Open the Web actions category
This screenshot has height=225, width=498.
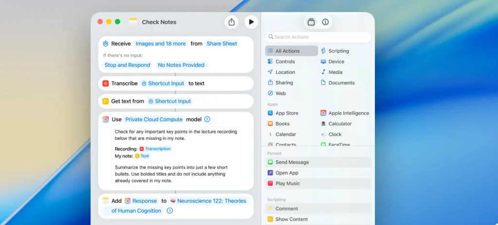tap(277, 93)
